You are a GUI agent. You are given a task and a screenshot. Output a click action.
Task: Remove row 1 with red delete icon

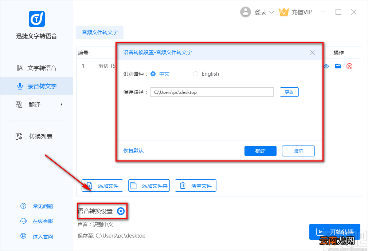(x=349, y=66)
